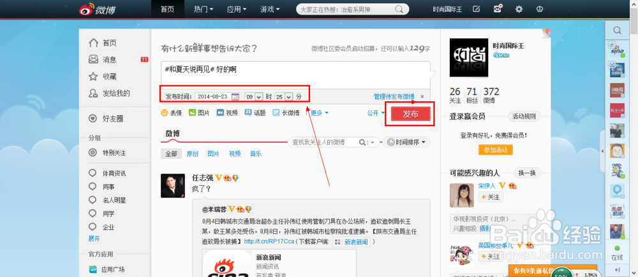638x277 pixels.
Task: Open the minute dropdown showing 25
Action: coord(284,97)
